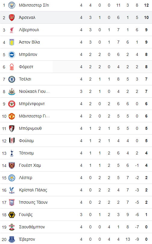
Task: Click the Manchester United crest
Action: [x=12, y=116]
